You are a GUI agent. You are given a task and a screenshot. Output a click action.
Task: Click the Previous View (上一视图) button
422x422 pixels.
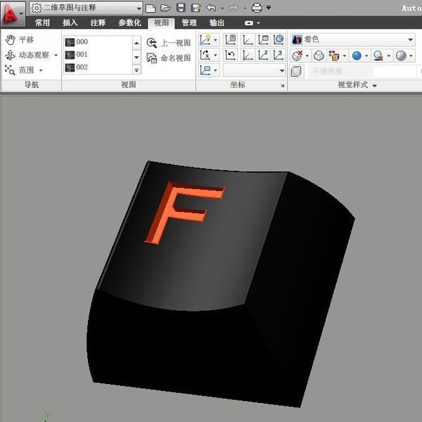click(169, 43)
